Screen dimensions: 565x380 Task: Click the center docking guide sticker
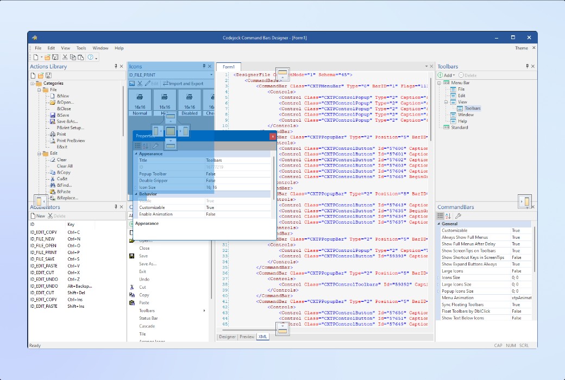point(171,131)
